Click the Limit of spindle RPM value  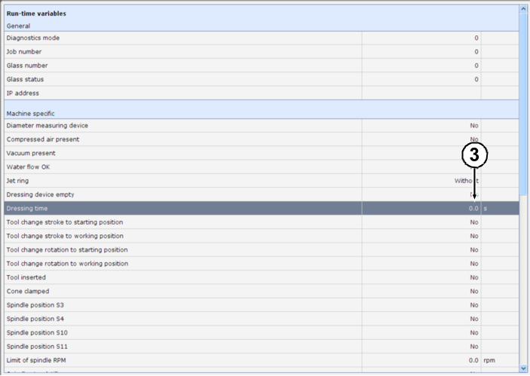coord(473,360)
